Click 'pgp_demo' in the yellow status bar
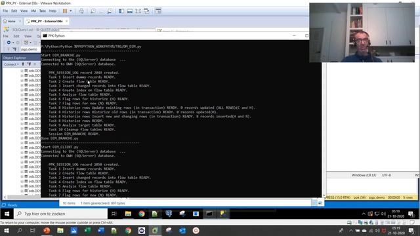This screenshot has width=420, height=236. click(377, 197)
